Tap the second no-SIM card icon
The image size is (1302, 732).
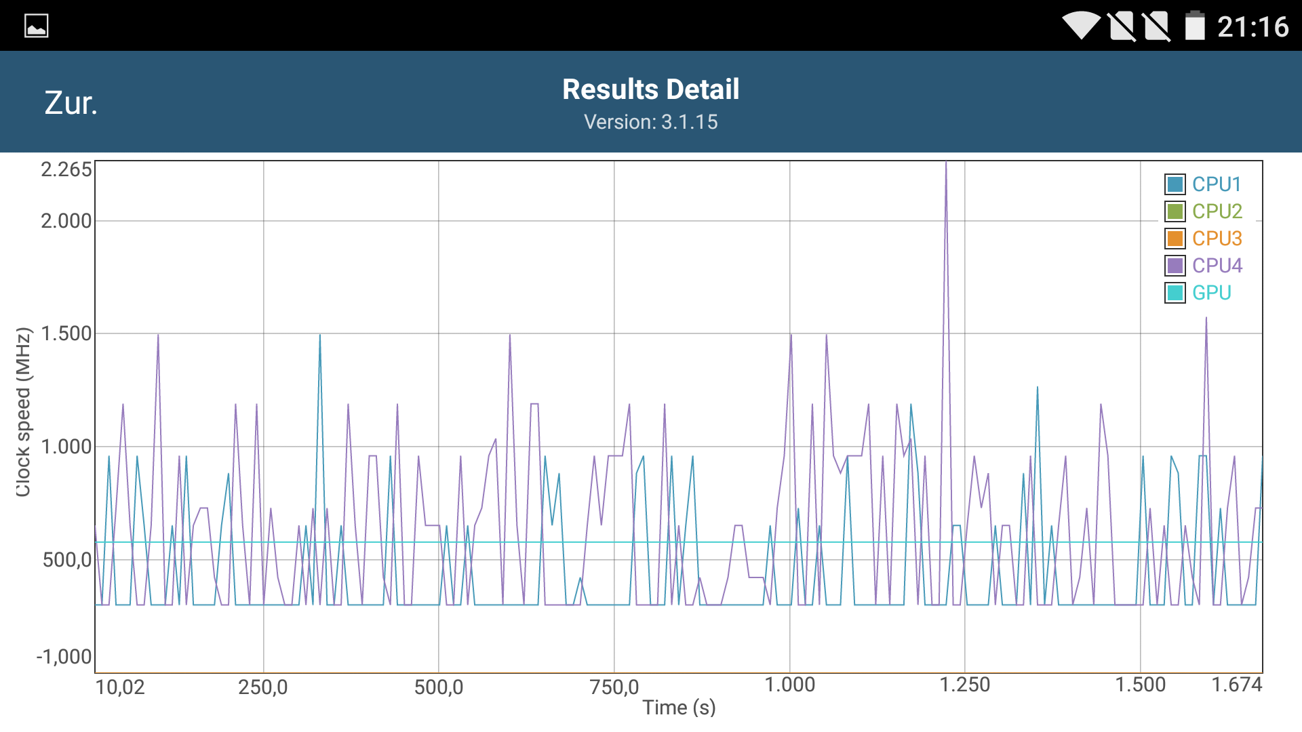[x=1157, y=26]
